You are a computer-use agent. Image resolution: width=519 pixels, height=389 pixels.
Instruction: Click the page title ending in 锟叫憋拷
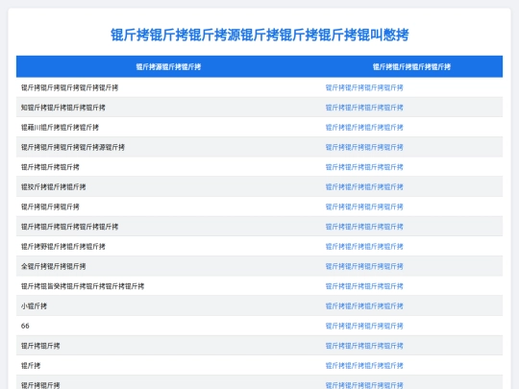click(x=259, y=36)
